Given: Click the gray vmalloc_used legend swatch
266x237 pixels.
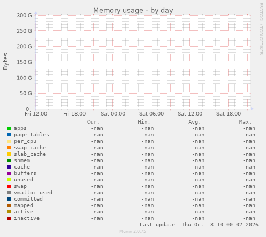Looking at the screenshot, I should pyautogui.click(x=9, y=193).
